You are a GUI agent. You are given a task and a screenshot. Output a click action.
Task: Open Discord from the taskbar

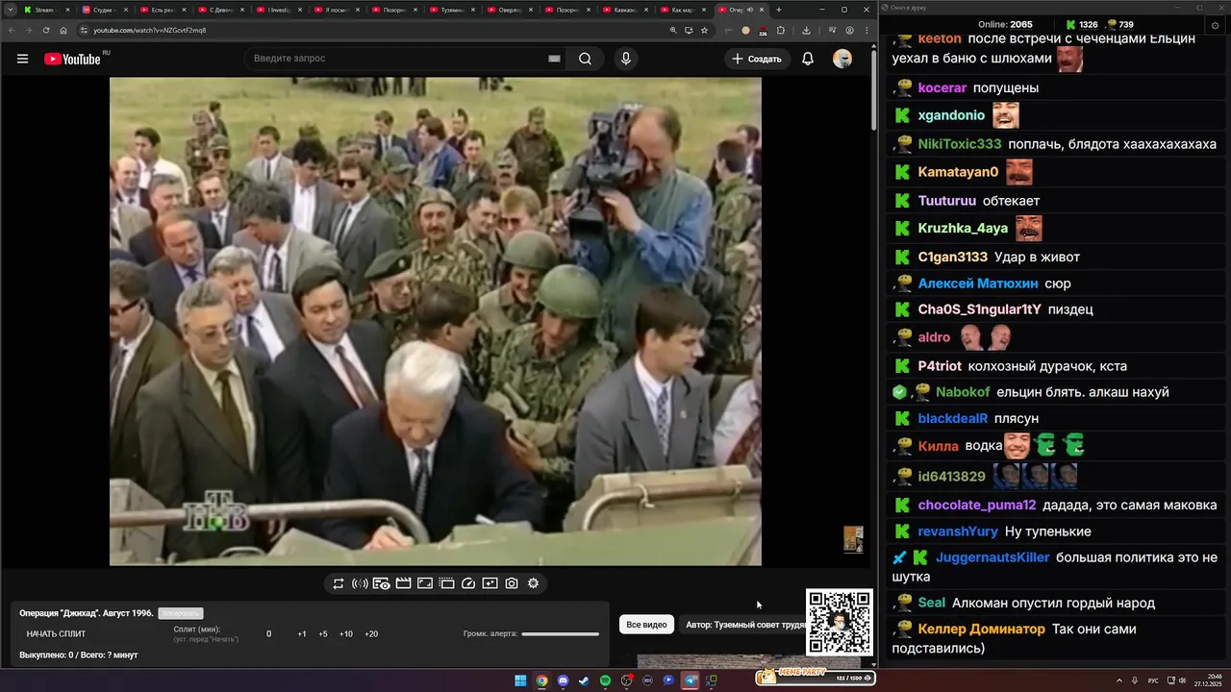563,680
